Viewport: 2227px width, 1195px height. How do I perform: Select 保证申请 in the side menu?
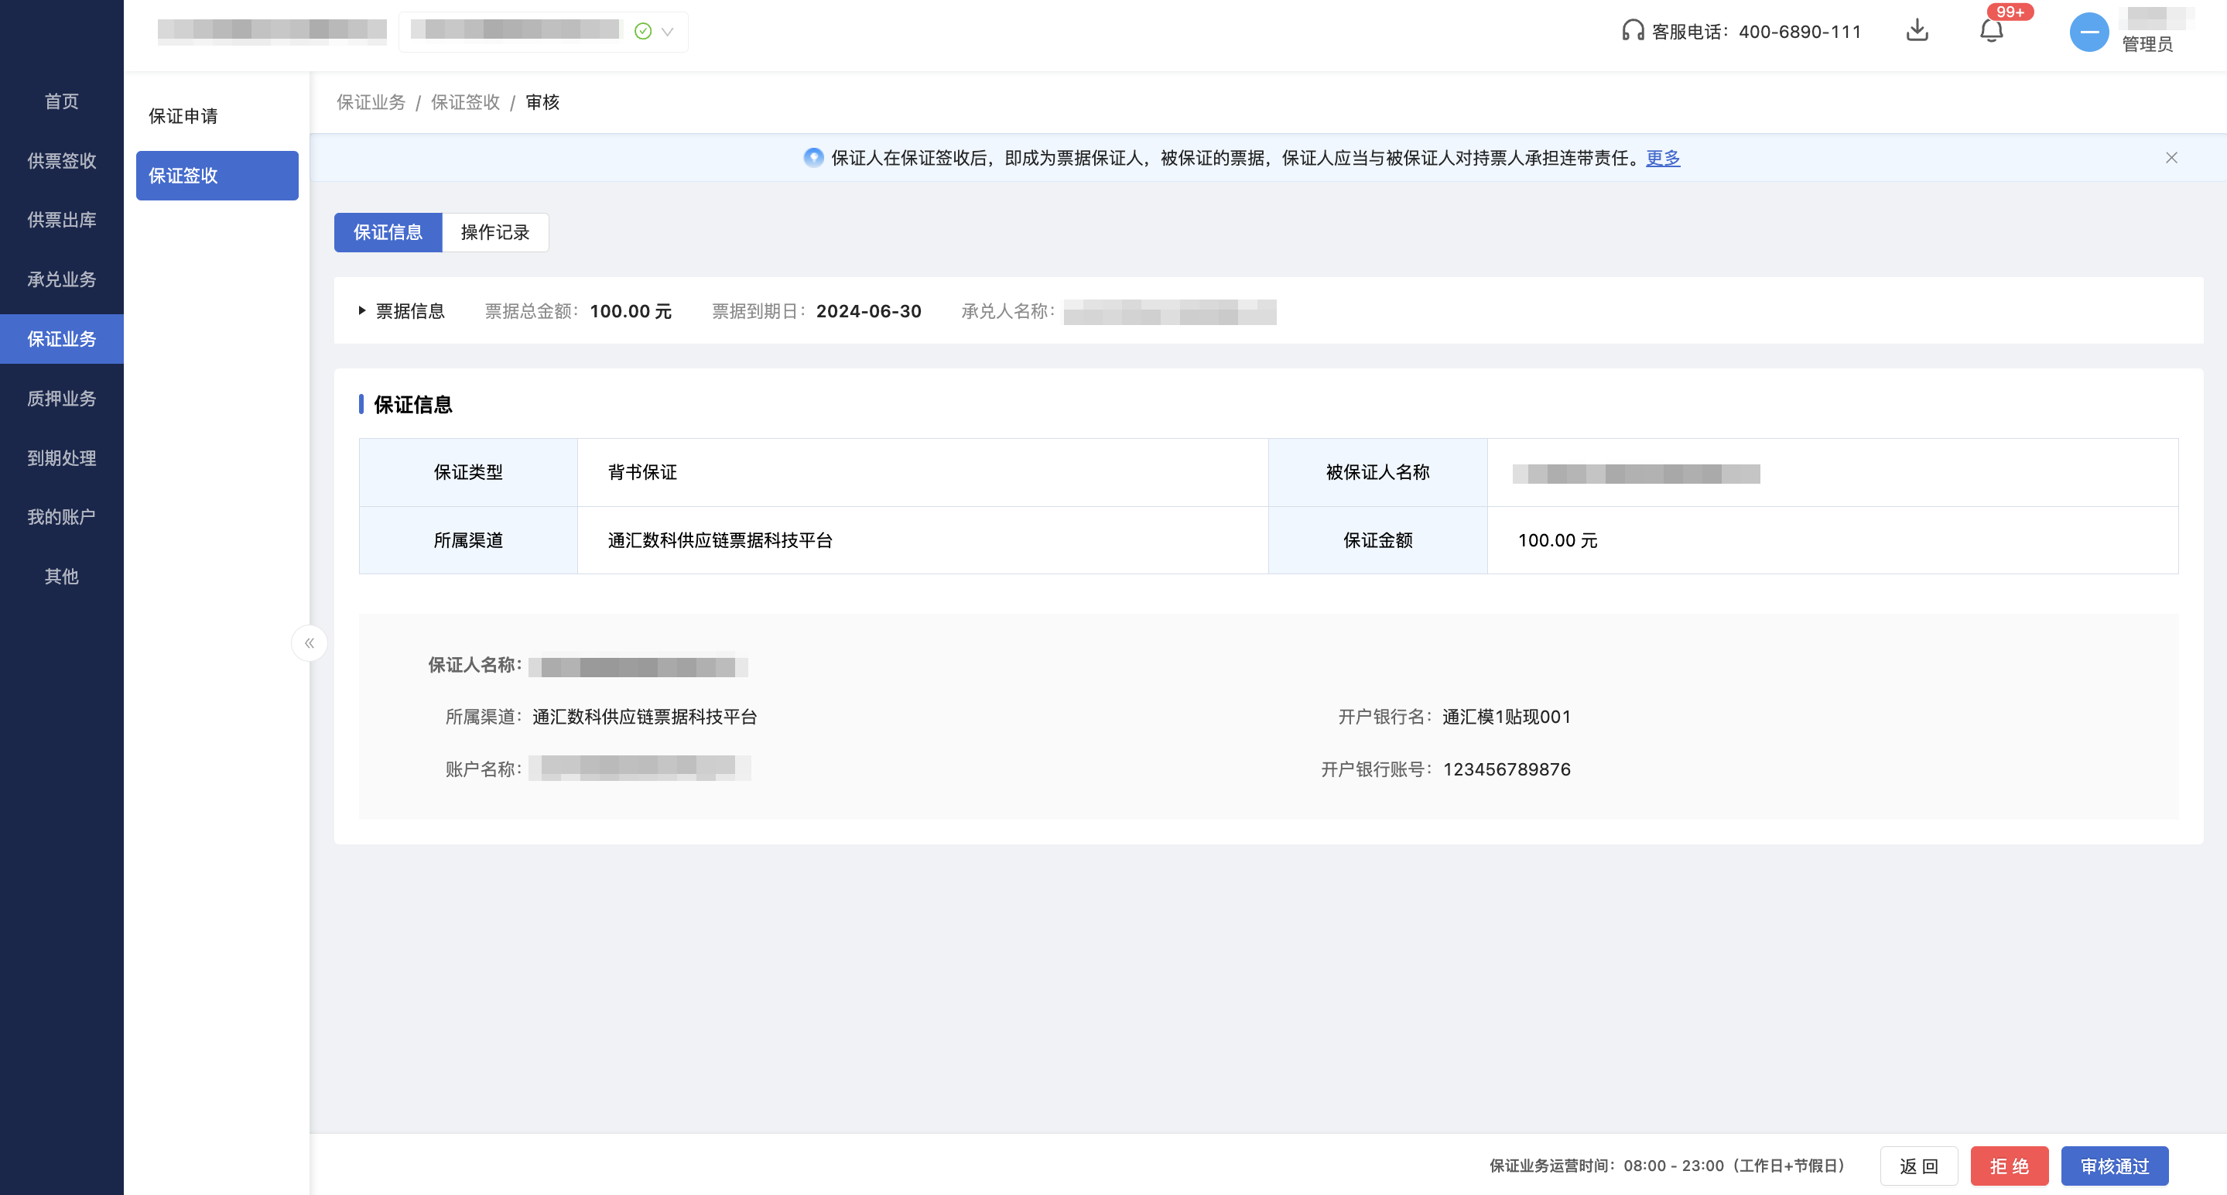pyautogui.click(x=183, y=116)
